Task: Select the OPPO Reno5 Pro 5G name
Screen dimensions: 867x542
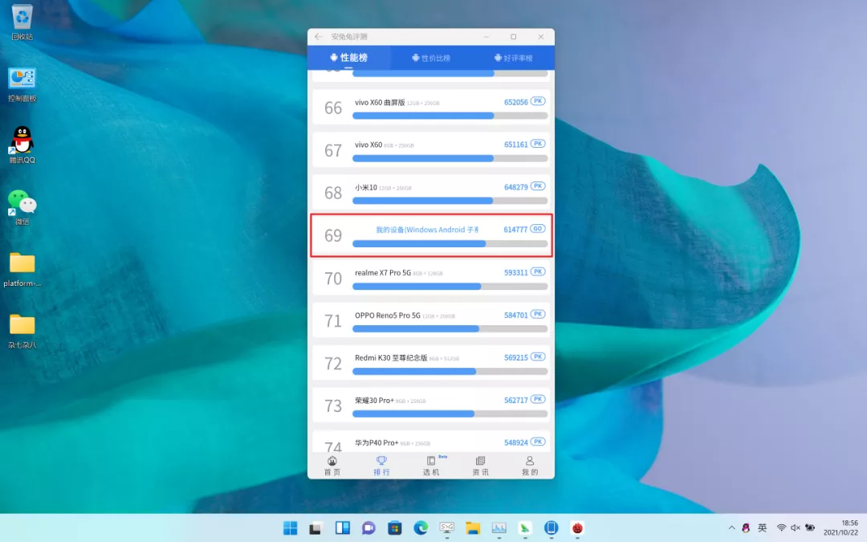Action: [x=388, y=316]
